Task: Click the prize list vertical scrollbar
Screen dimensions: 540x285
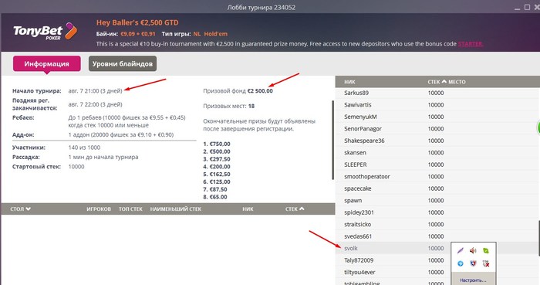Action: 332,140
